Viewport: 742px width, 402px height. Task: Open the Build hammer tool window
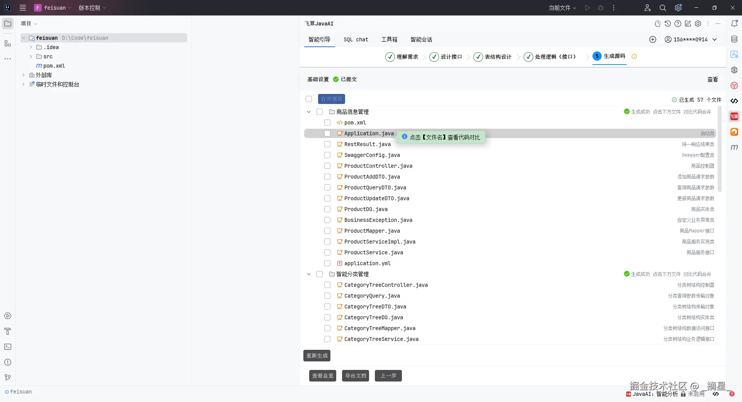coord(8,331)
